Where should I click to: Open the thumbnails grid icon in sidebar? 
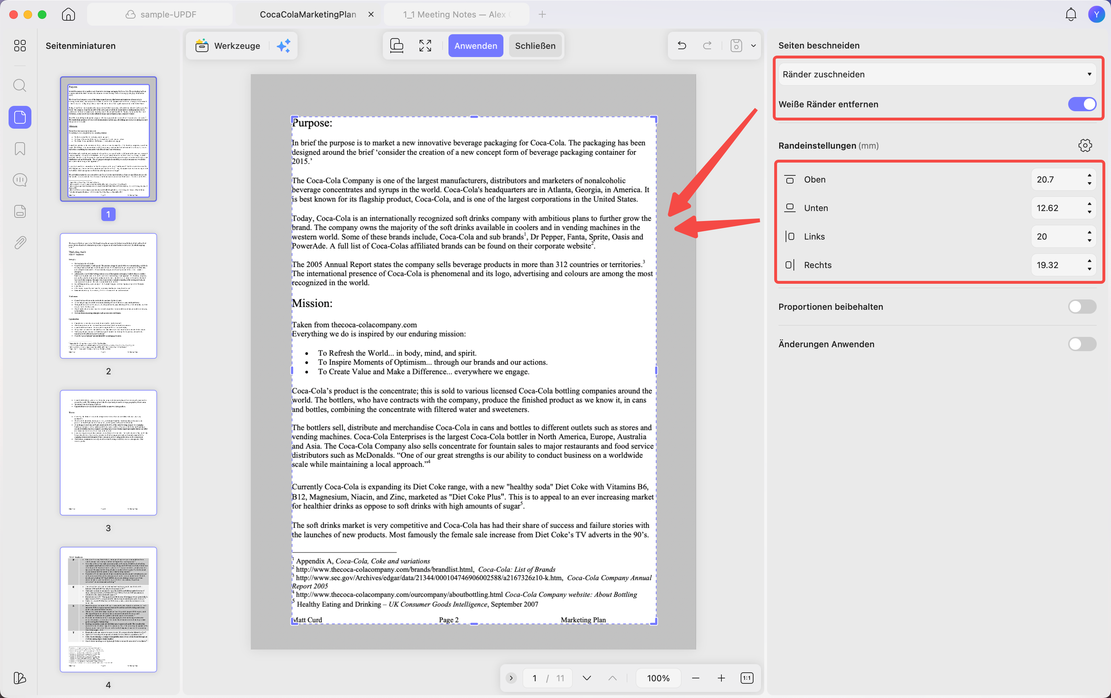click(20, 46)
